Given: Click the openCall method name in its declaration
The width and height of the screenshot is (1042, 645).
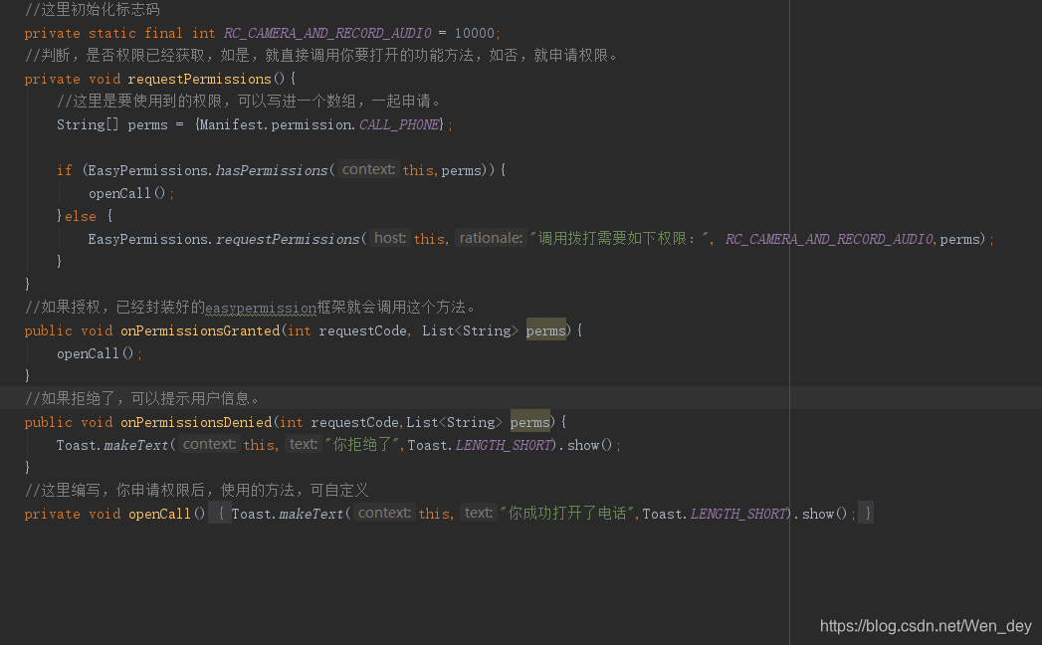Looking at the screenshot, I should click(159, 515).
